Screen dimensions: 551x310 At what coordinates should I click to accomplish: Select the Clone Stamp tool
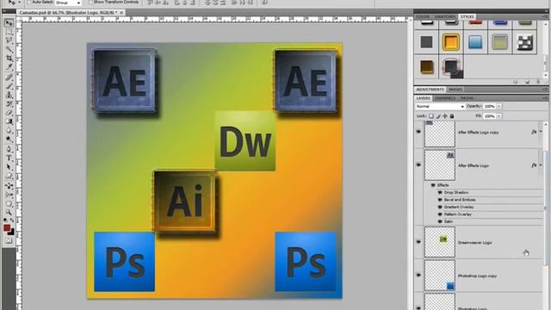click(x=9, y=95)
